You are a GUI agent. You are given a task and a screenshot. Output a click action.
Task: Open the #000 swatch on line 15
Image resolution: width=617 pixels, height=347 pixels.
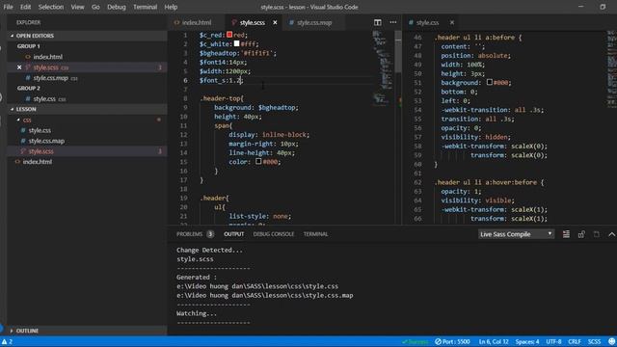tap(258, 161)
